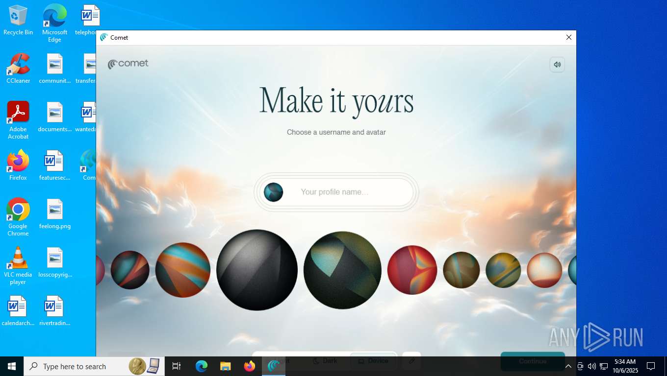Viewport: 667px width, 376px height.
Task: Select the calendarch... Word document icon
Action: click(x=18, y=311)
